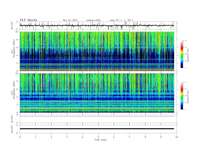
Task: Click the ch.1 colorbar "log(PSD)(V²/Hz)" label
Action: (188, 55)
